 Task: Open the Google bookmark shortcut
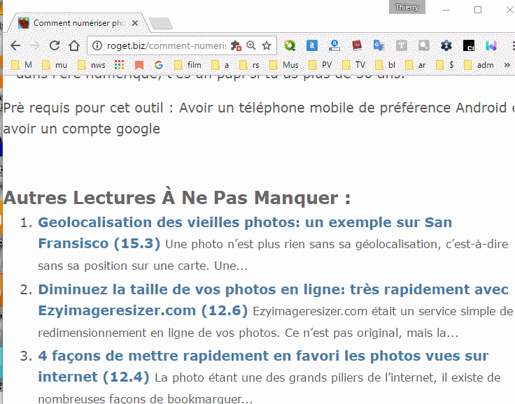159,65
